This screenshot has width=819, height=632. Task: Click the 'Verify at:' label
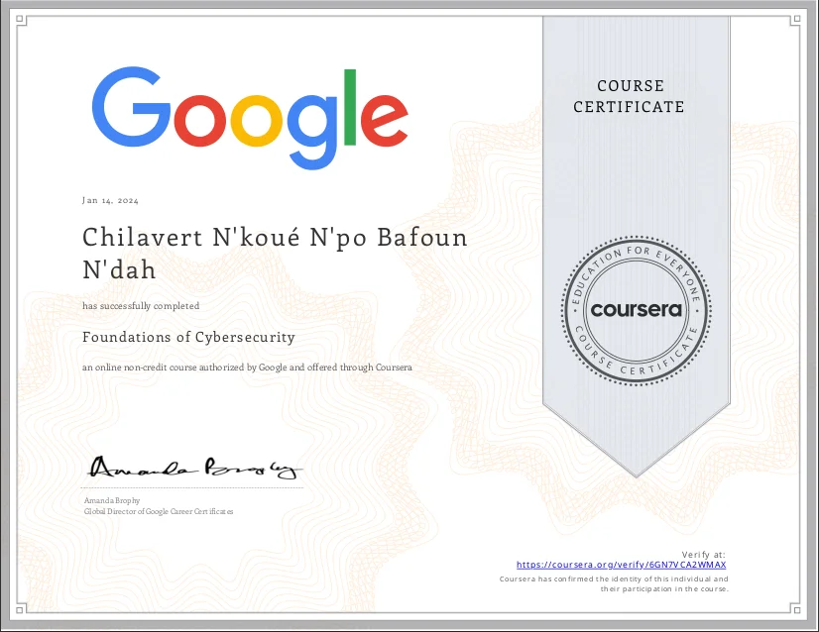704,555
